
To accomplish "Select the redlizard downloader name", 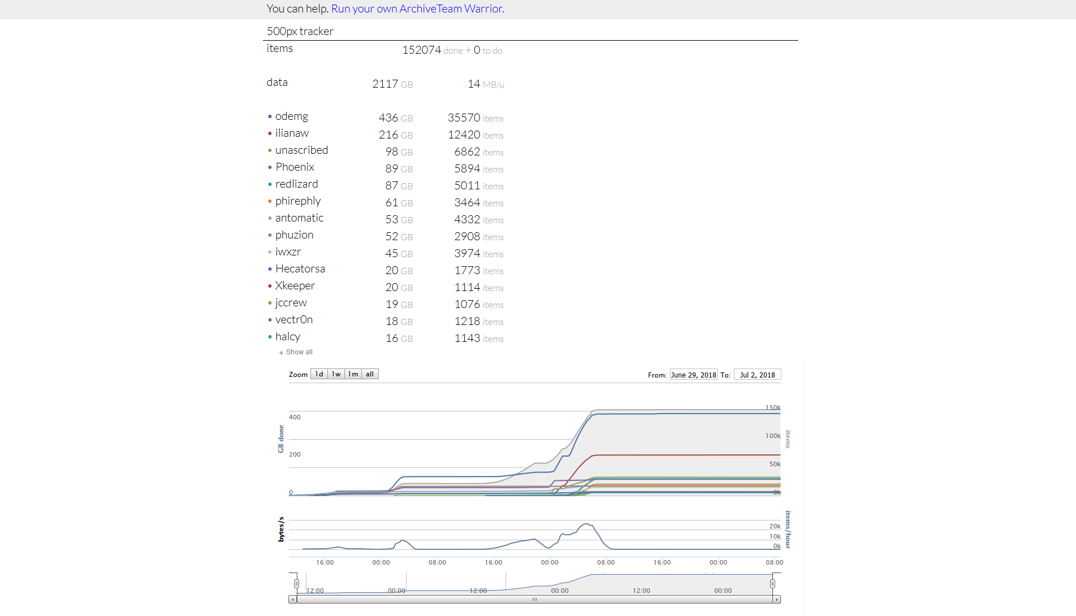I will [296, 184].
